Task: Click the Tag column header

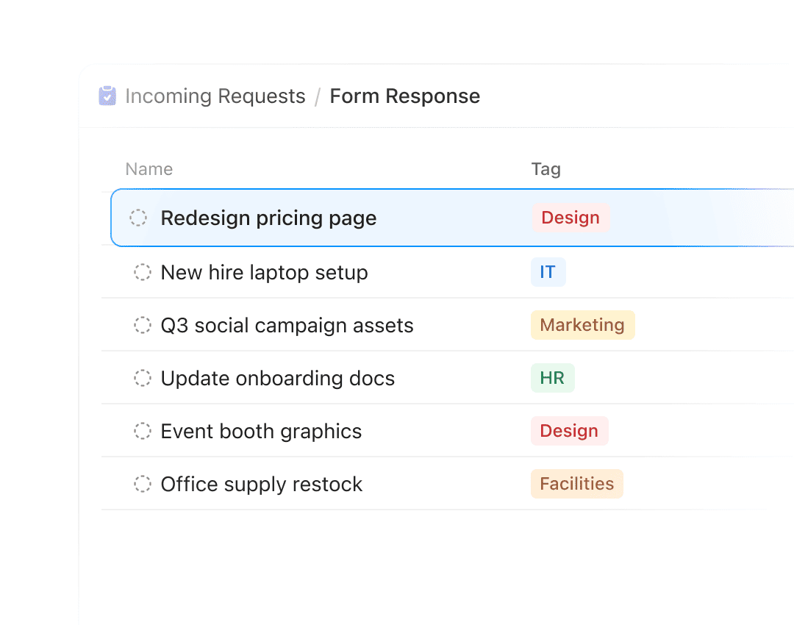Action: click(x=546, y=169)
